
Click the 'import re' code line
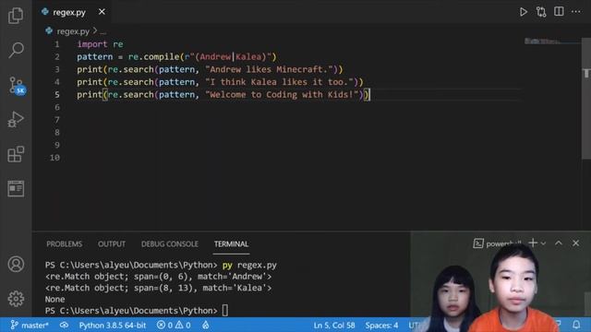pos(100,44)
